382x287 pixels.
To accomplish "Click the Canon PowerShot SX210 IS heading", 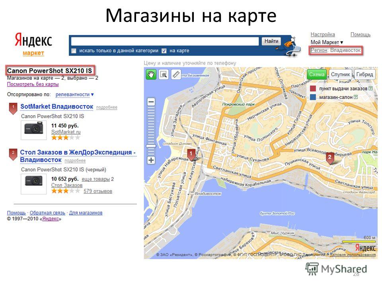I will (x=49, y=71).
